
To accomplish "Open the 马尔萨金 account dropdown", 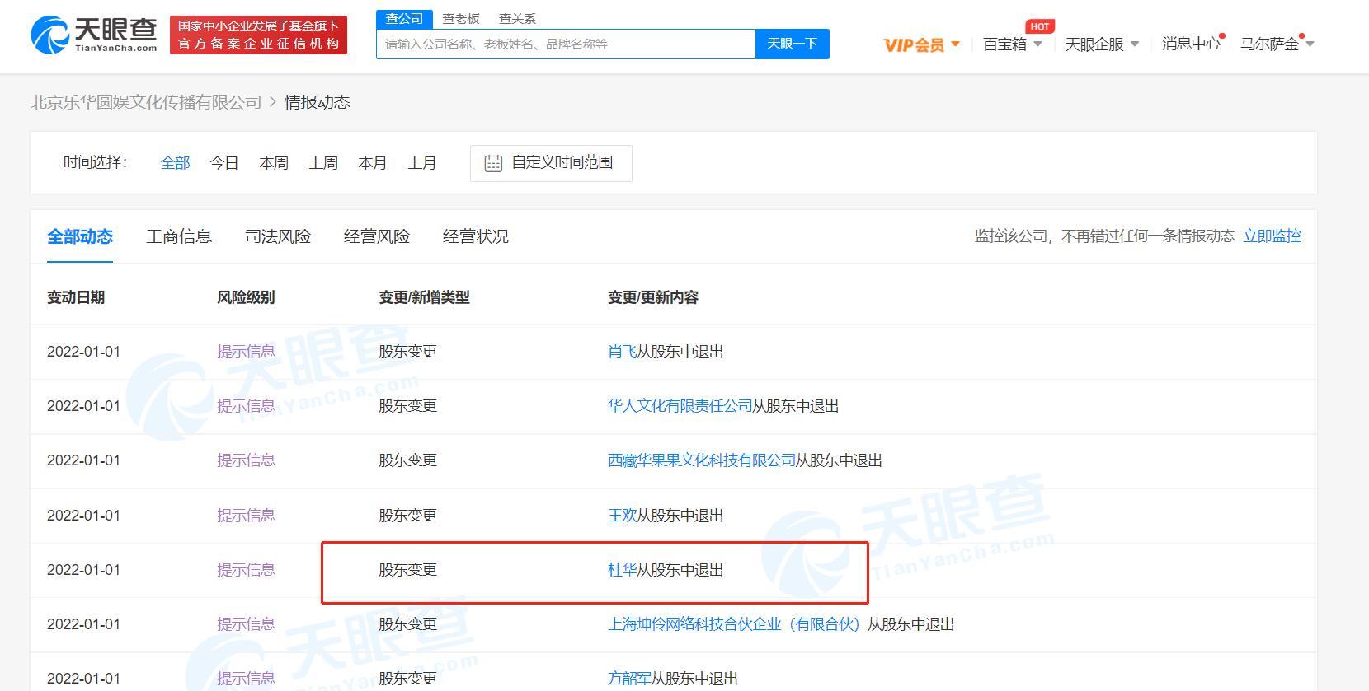I will (x=1277, y=44).
